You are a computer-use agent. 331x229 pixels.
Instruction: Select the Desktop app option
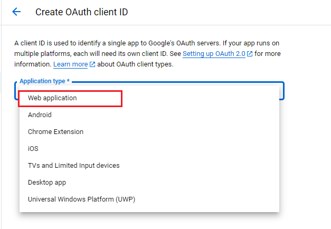click(149, 183)
